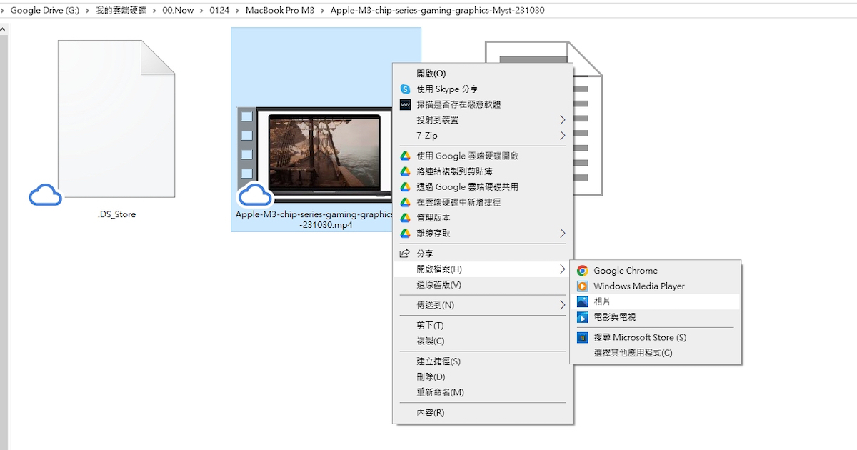Click the Windows Media Player icon
The width and height of the screenshot is (857, 450).
click(583, 286)
